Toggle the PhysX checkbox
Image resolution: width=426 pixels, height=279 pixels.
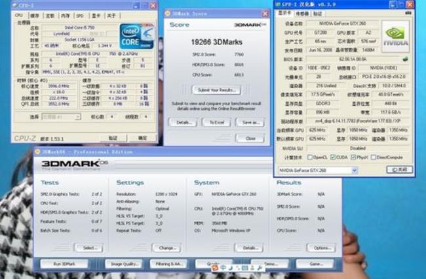tap(353, 157)
